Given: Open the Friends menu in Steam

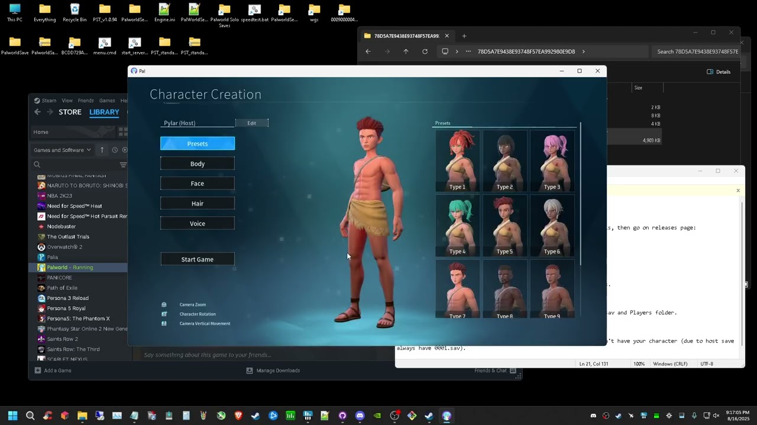Looking at the screenshot, I should [x=86, y=100].
